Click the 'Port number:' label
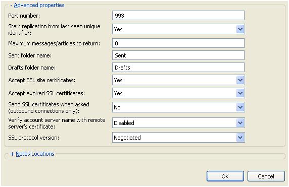289x187 pixels. tap(24, 16)
